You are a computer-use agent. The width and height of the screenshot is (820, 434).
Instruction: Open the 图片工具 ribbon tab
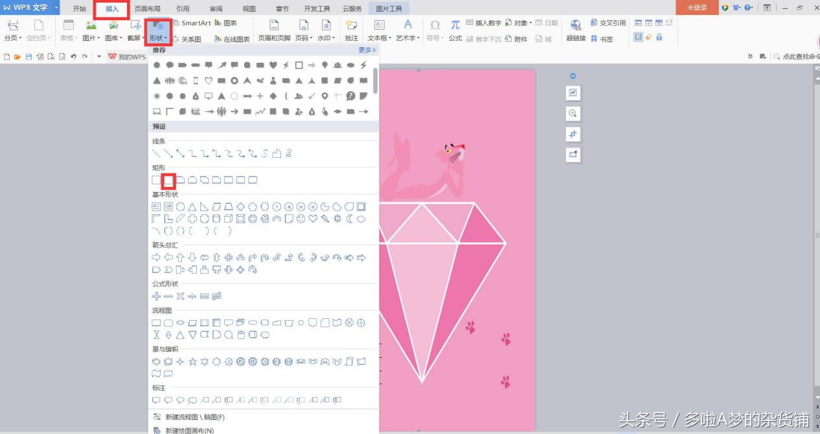(x=389, y=8)
